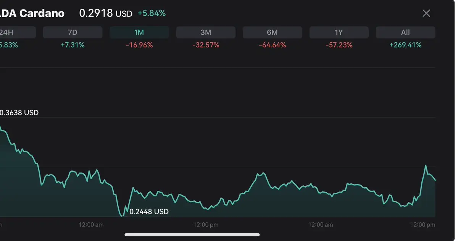Select the 1M chart range tab
This screenshot has width=458, height=241.
(x=139, y=32)
